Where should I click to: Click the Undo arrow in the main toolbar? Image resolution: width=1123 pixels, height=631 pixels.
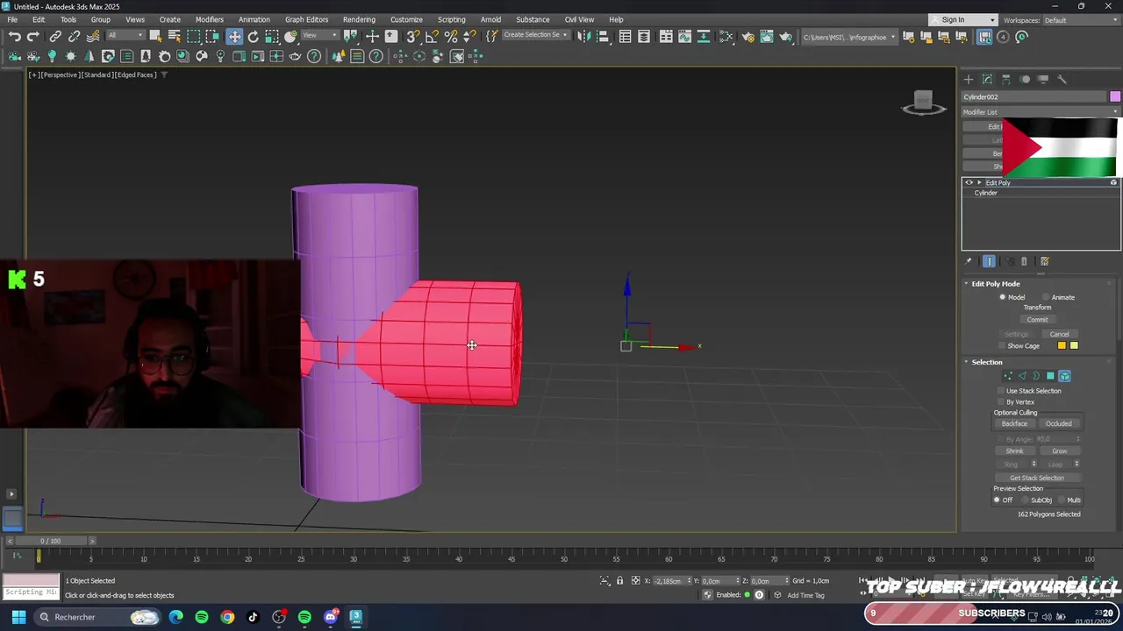click(15, 37)
